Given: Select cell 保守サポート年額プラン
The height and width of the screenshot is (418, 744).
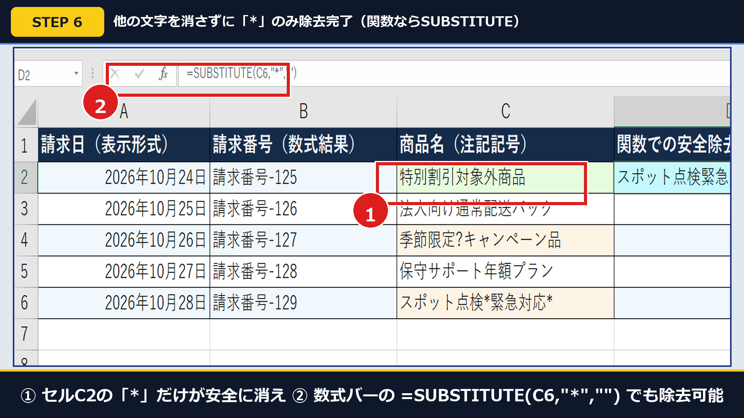Looking at the screenshot, I should [x=505, y=271].
